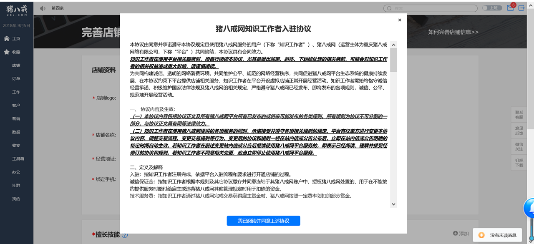534x244 pixels.
Task: Click the help question mark beside 擅长技能
Action: (125, 235)
